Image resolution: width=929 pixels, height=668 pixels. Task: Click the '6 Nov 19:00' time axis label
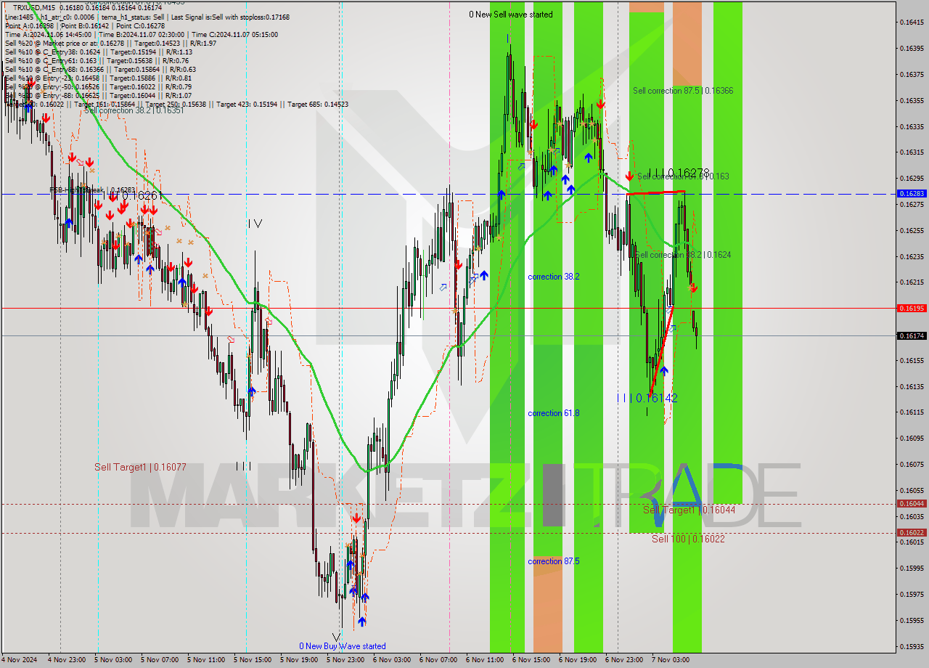[578, 660]
